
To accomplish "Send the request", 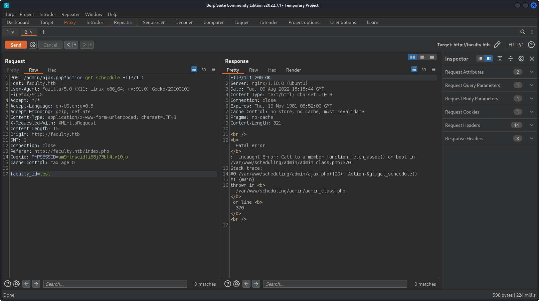I will [x=16, y=45].
